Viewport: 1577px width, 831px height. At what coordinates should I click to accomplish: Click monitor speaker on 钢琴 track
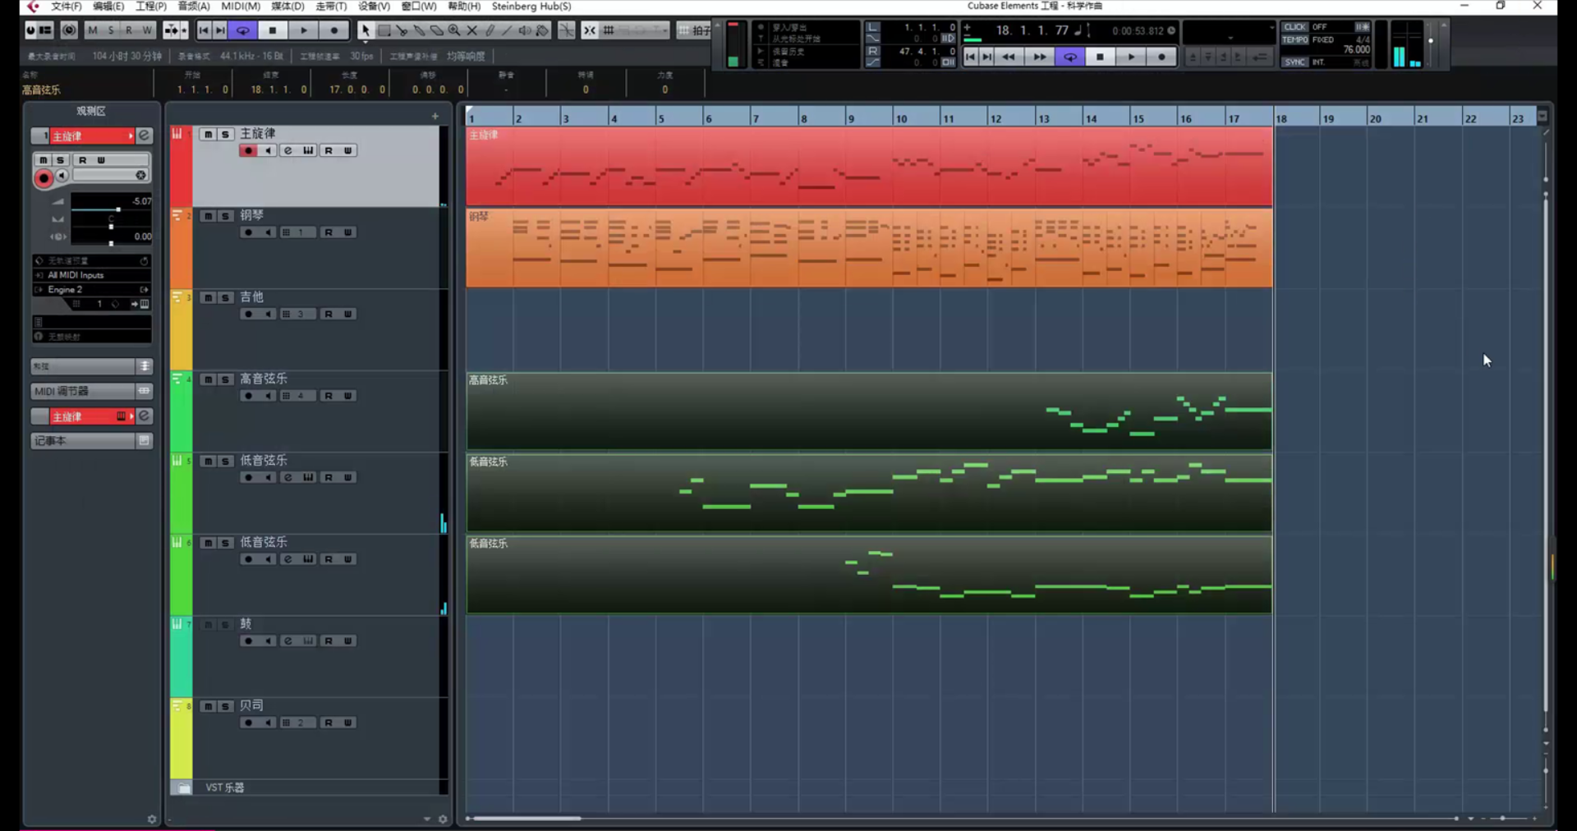(268, 232)
